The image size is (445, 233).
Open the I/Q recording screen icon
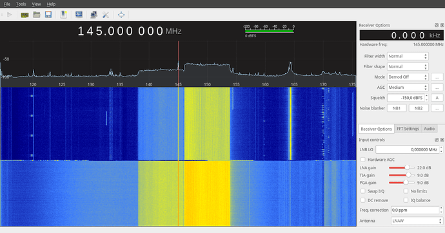[x=79, y=14]
